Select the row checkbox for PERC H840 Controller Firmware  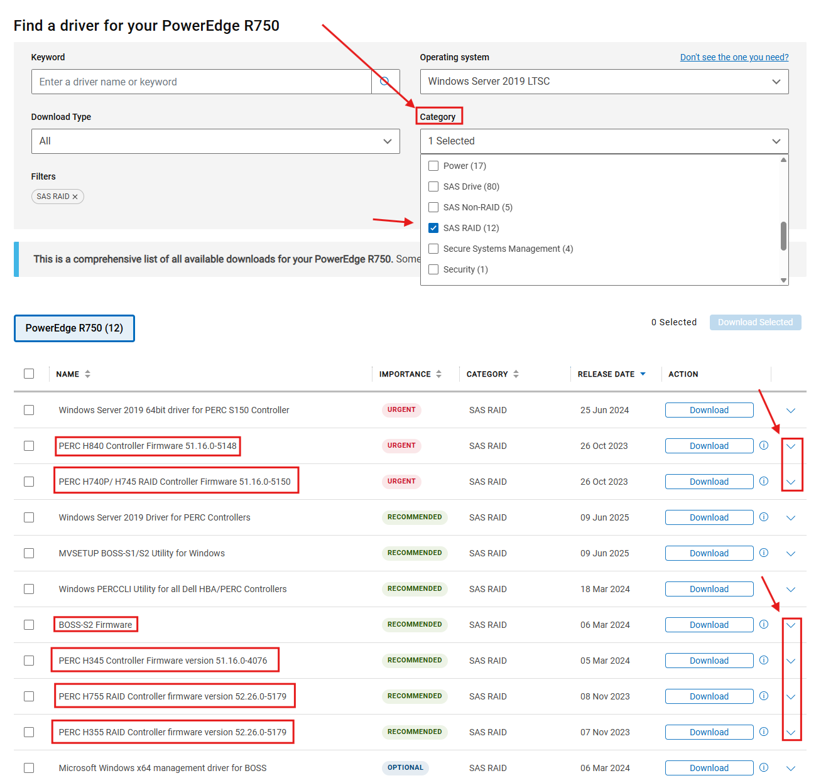(29, 446)
